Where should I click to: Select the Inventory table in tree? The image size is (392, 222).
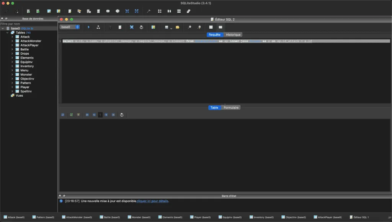27,66
